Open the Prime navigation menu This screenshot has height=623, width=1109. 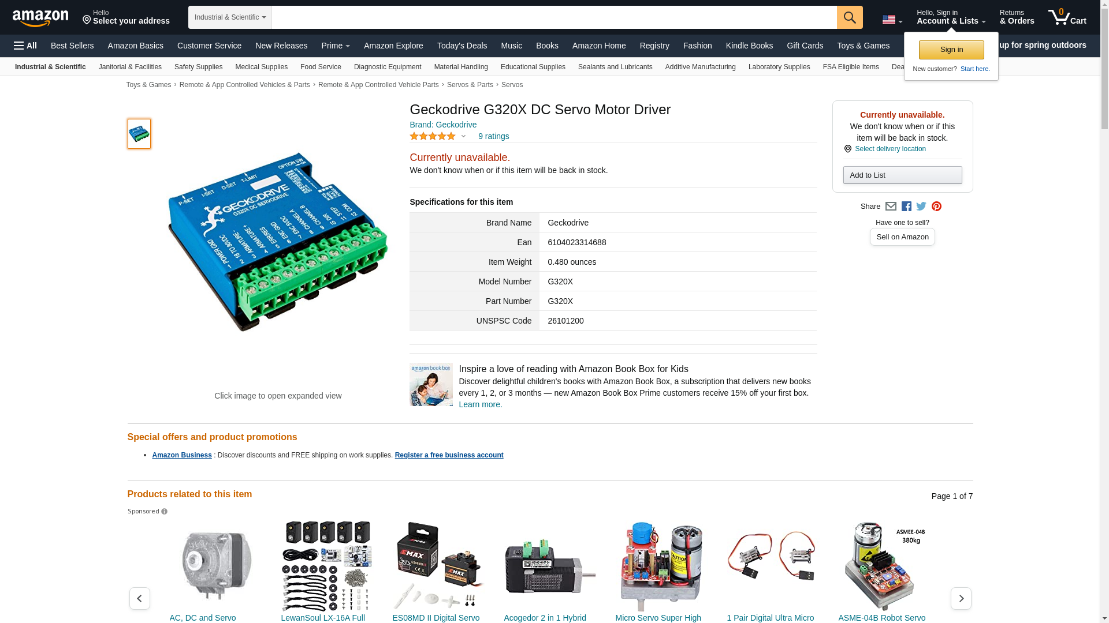336,46
